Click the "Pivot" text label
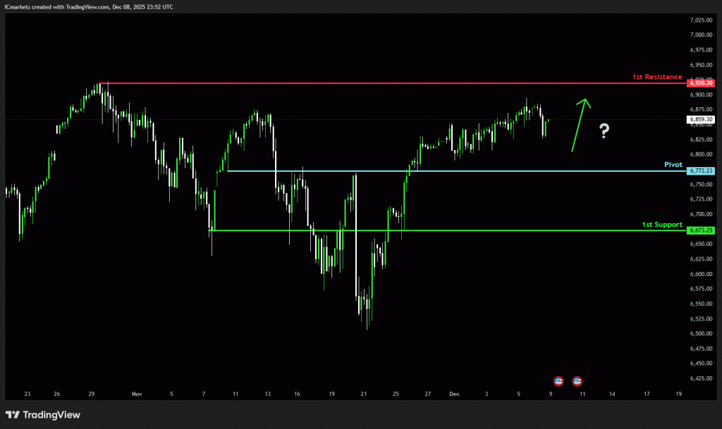Screen dimensions: 722x429 tap(673, 164)
